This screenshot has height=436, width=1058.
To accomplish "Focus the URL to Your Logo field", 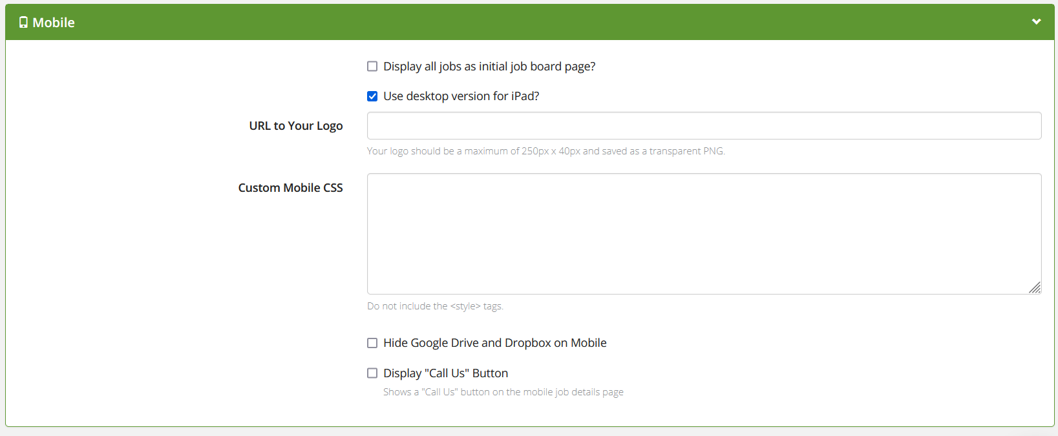I will tap(704, 126).
